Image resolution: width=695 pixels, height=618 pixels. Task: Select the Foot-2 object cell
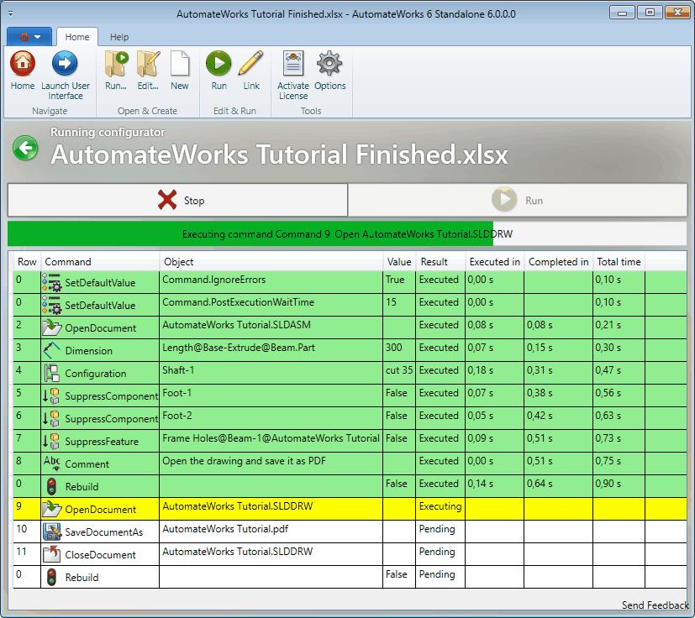pyautogui.click(x=271, y=418)
